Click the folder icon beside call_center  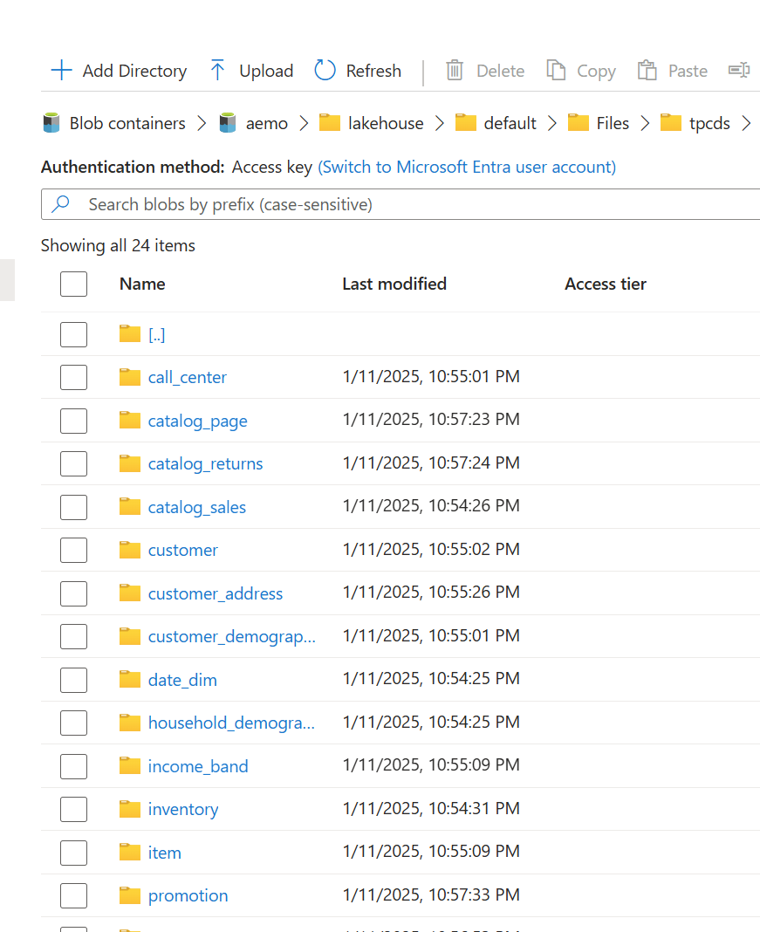coord(129,376)
